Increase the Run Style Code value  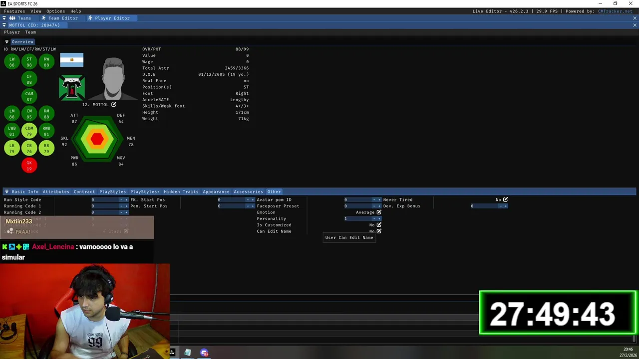coord(126,199)
